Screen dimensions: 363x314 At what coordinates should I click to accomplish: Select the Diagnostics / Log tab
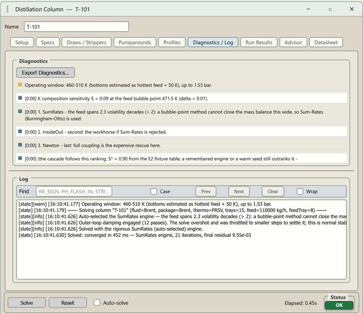click(213, 42)
